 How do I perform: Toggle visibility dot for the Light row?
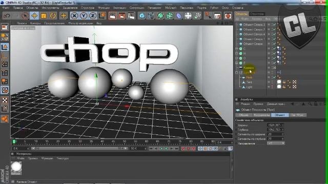(269, 87)
